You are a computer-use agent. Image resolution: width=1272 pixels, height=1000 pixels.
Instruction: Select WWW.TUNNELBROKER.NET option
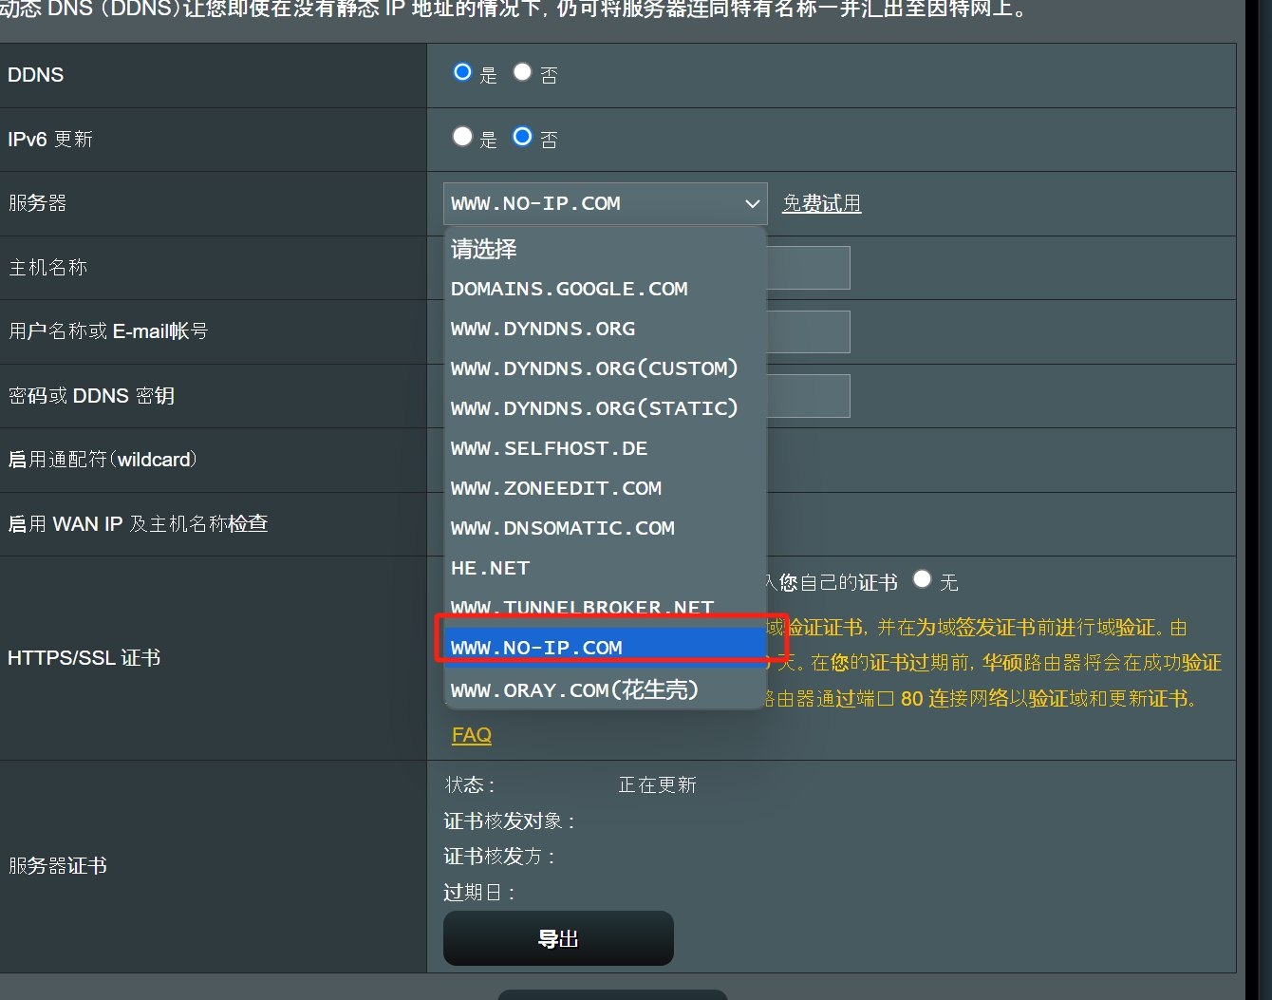[605, 606]
